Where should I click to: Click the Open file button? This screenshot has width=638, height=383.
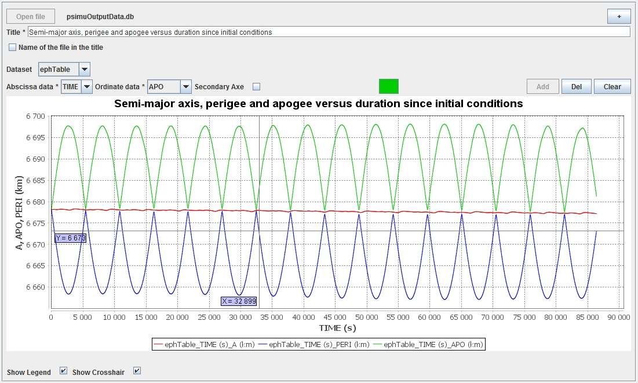click(x=31, y=17)
